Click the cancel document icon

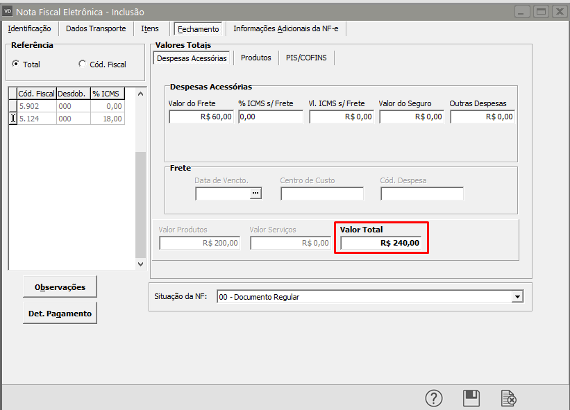(509, 398)
